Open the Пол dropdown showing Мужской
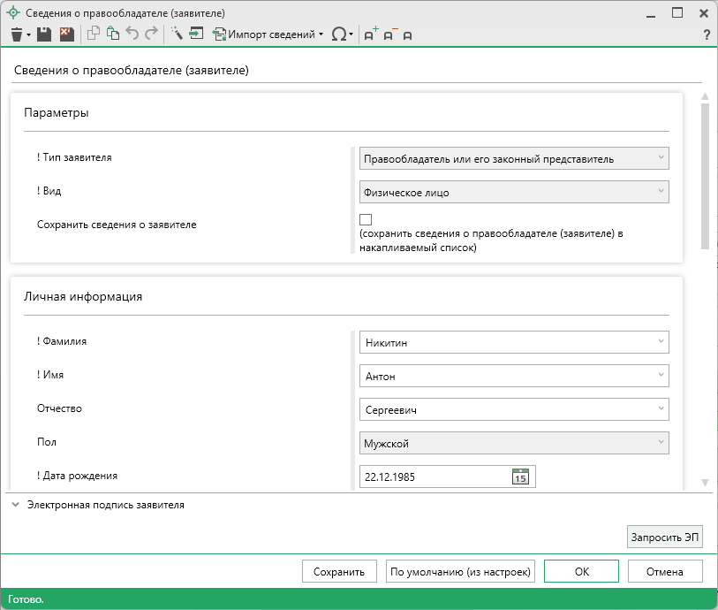This screenshot has width=718, height=610. click(x=513, y=443)
